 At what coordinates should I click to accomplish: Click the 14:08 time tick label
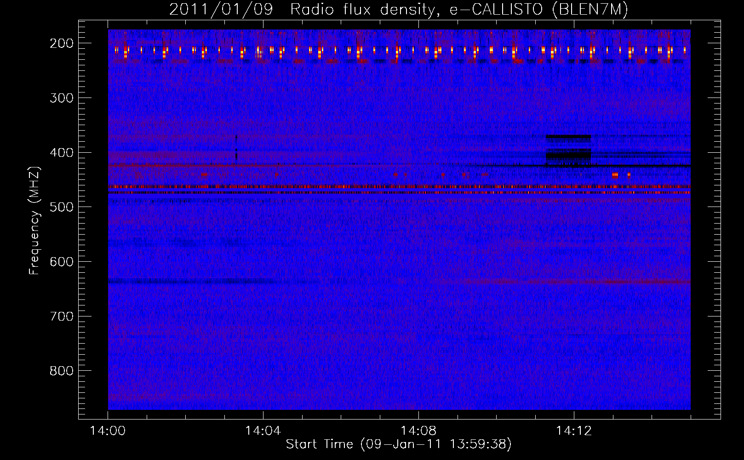tap(418, 431)
